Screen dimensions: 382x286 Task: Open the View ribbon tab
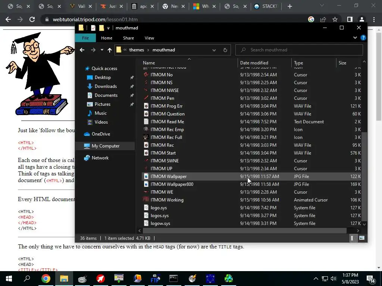click(x=149, y=38)
